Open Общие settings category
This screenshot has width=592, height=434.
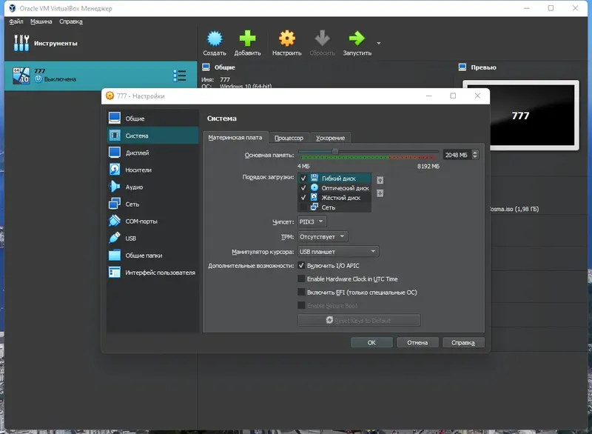click(152, 118)
